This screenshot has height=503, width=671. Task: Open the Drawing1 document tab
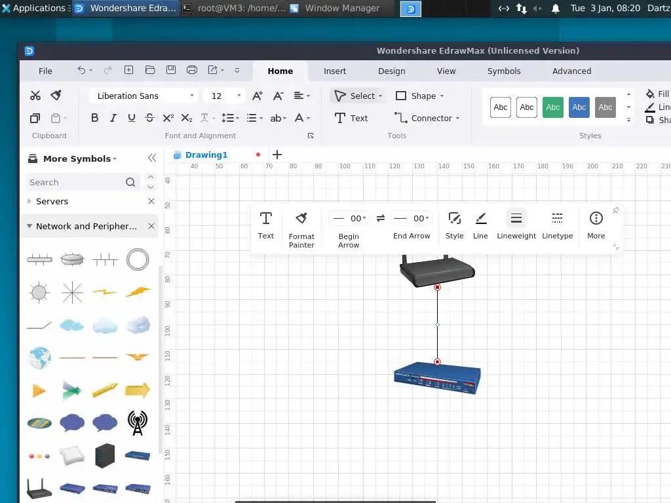click(206, 155)
